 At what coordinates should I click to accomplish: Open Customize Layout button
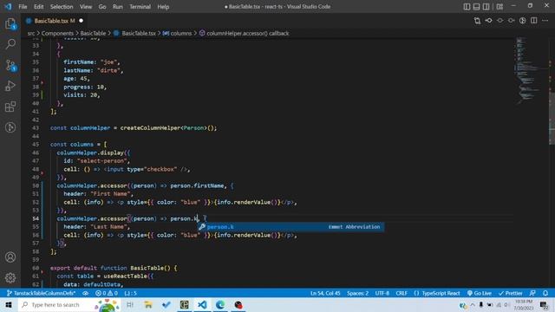(x=499, y=6)
